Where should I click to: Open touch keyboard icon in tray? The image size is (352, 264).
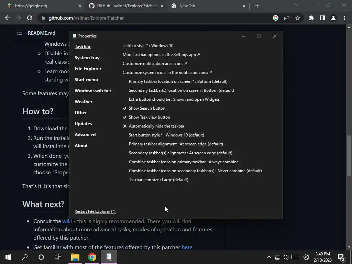(295, 257)
